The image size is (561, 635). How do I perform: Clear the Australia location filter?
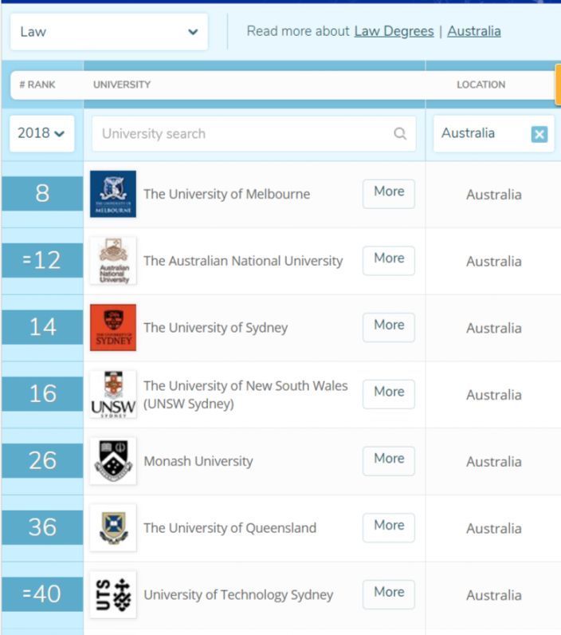(539, 134)
